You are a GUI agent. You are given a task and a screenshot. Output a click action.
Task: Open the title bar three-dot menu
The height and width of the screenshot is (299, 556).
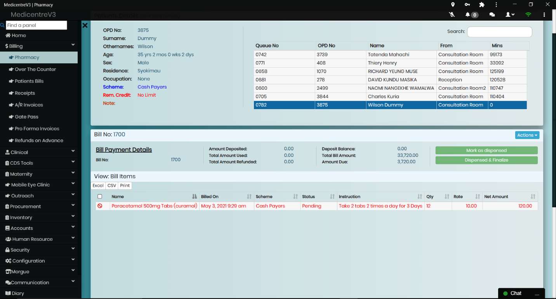pos(496,5)
